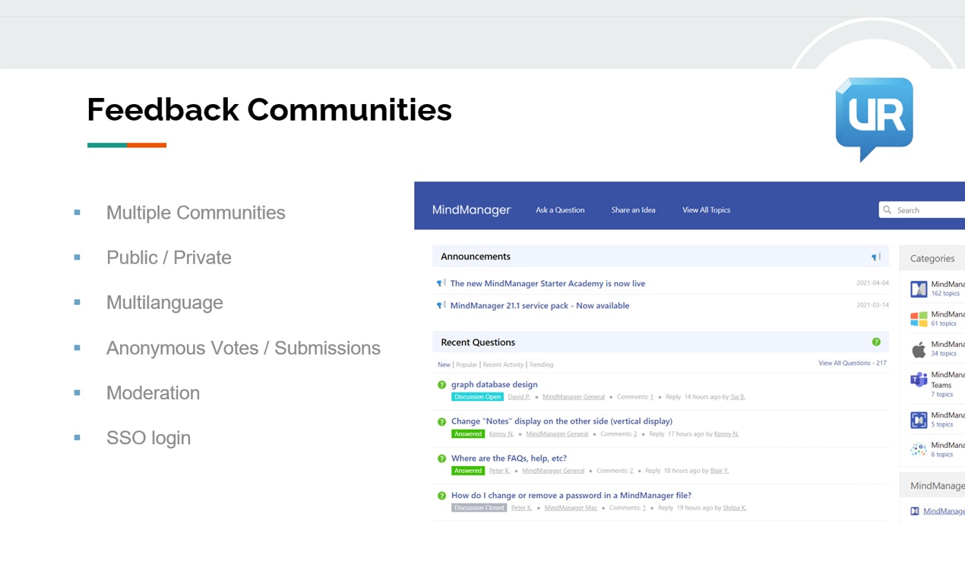Click the Discussion Closed status badge
965x577 pixels.
coord(479,507)
